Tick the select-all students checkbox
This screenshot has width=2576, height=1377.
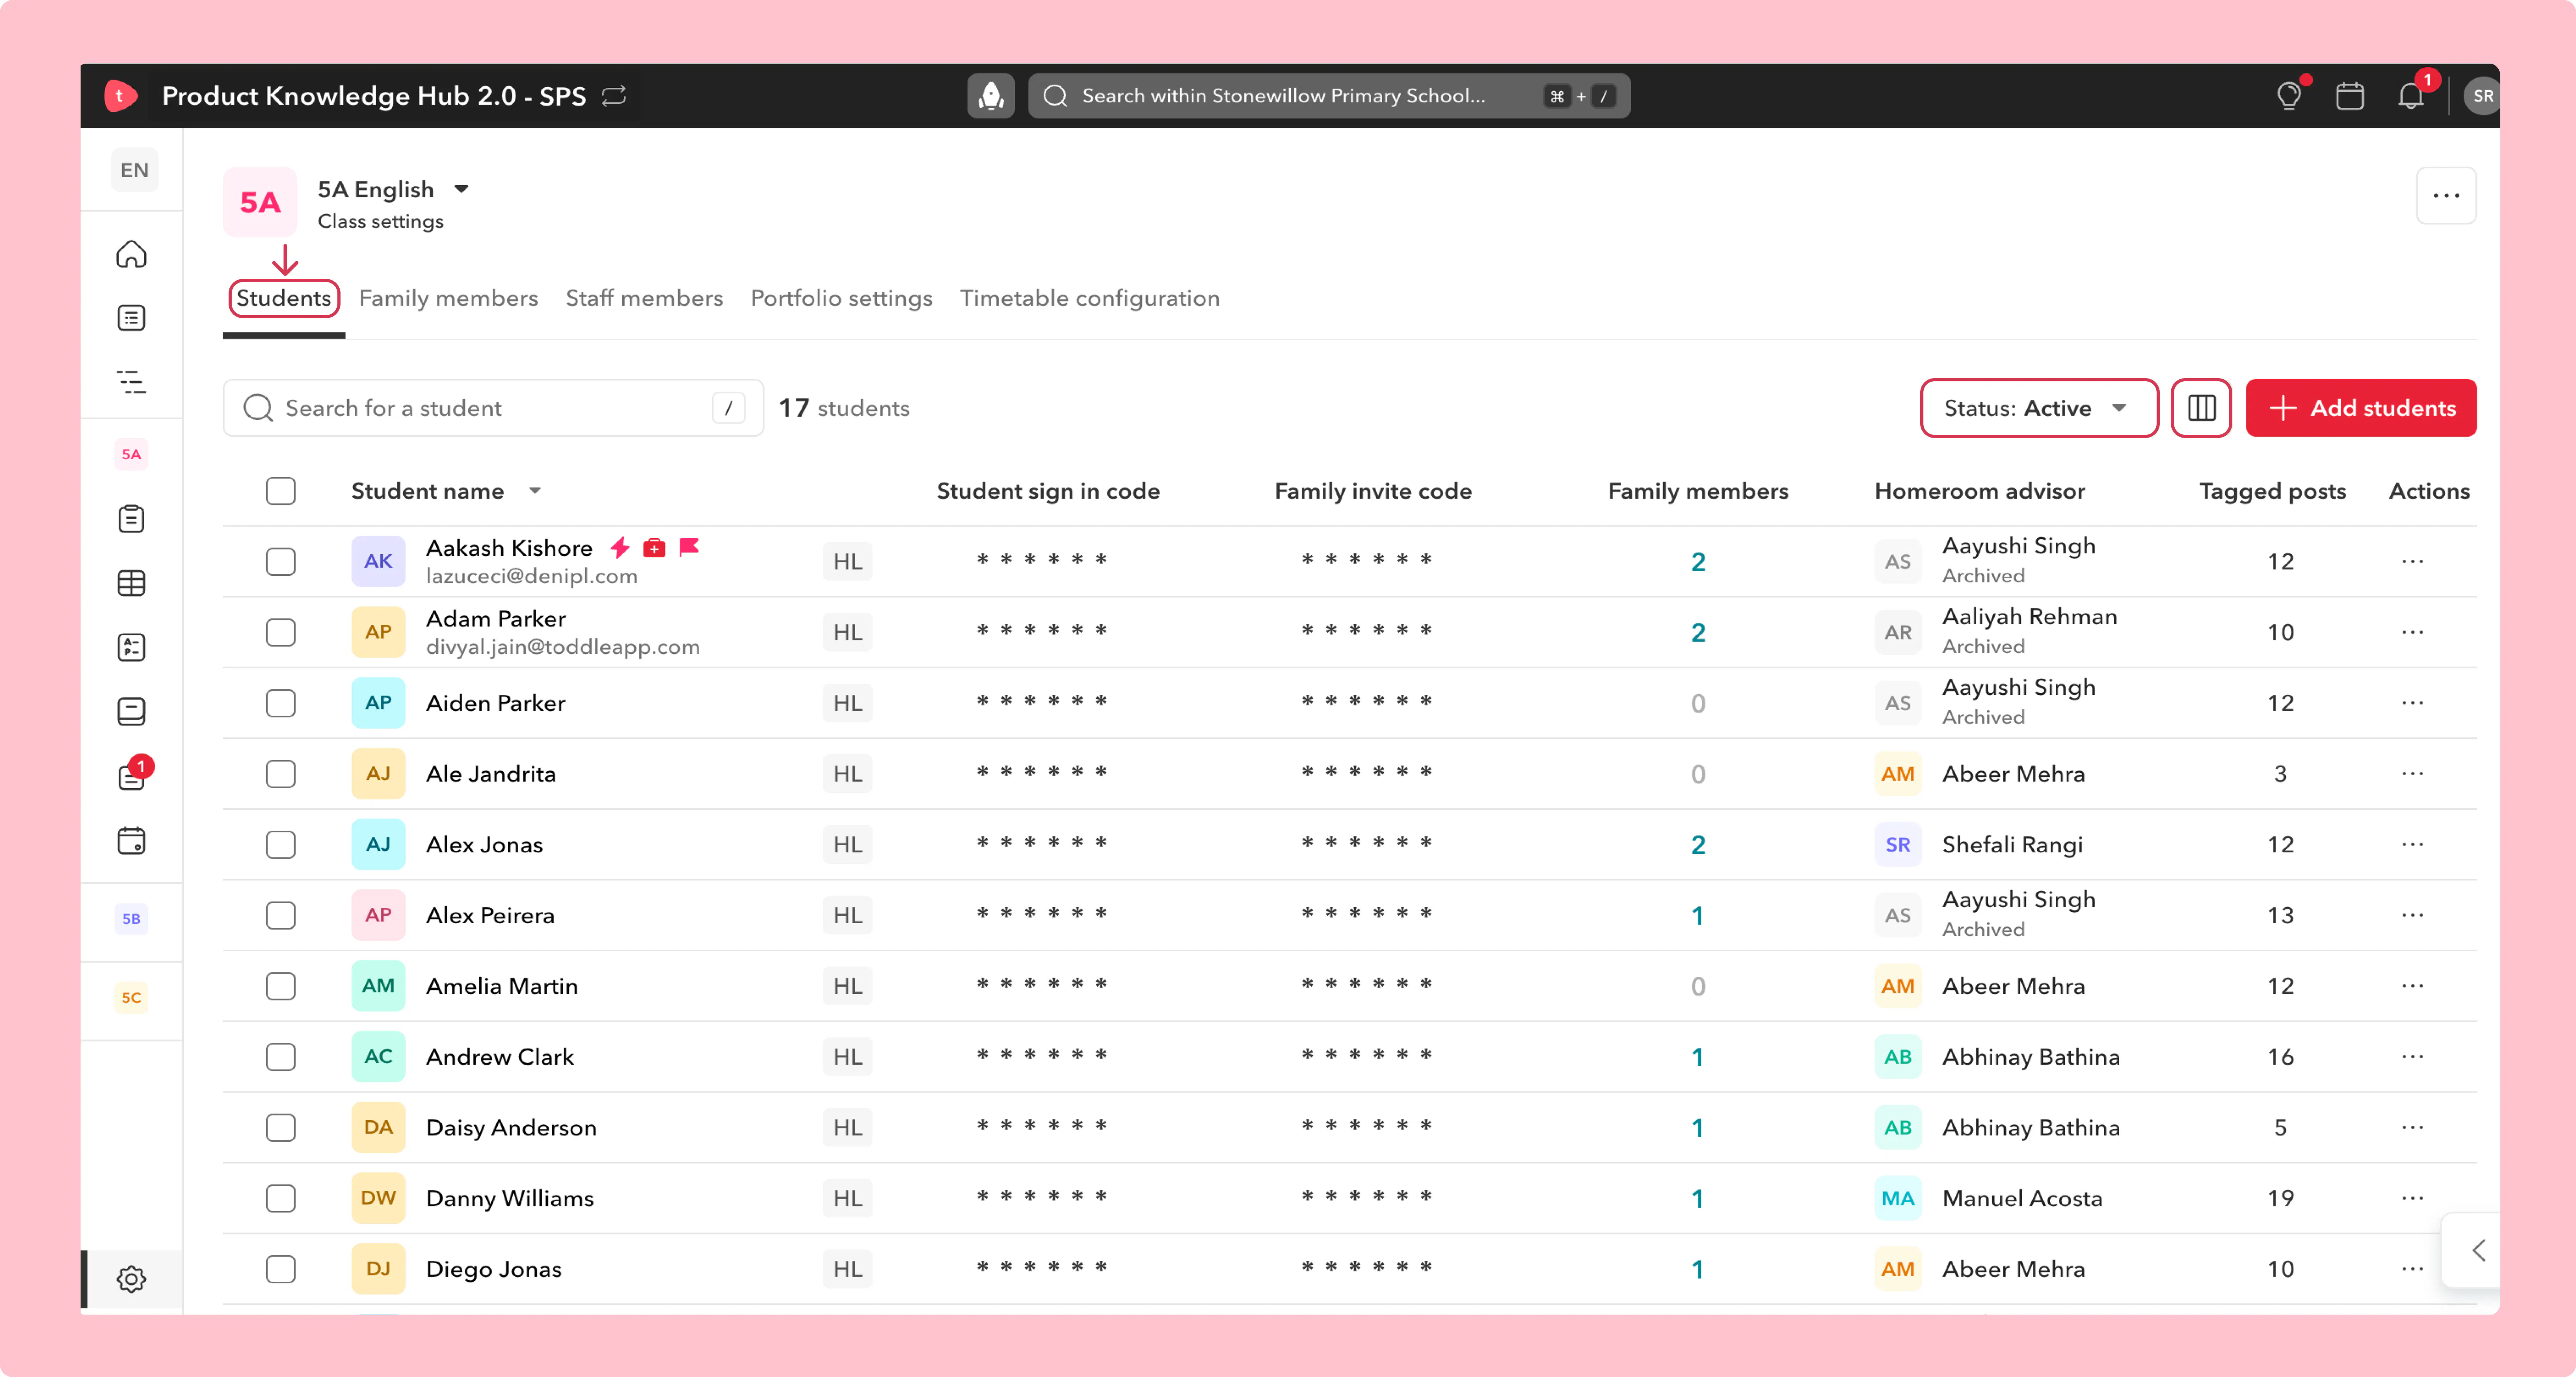pos(281,492)
